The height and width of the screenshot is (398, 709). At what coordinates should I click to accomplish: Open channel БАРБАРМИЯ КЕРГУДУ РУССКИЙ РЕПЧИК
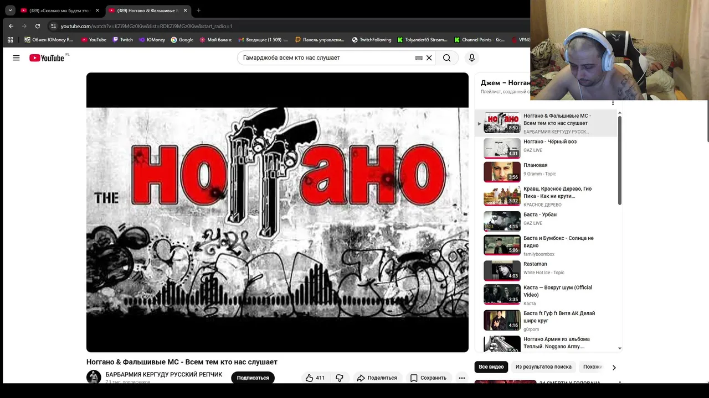click(x=164, y=375)
